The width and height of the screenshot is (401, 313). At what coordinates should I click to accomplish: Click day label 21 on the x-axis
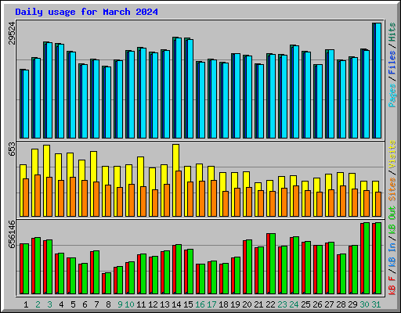258,304
